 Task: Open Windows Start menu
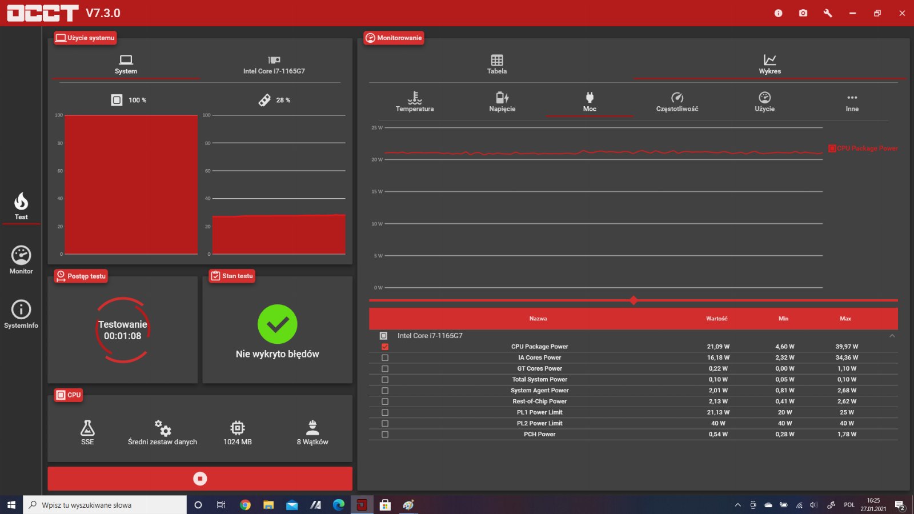11,505
